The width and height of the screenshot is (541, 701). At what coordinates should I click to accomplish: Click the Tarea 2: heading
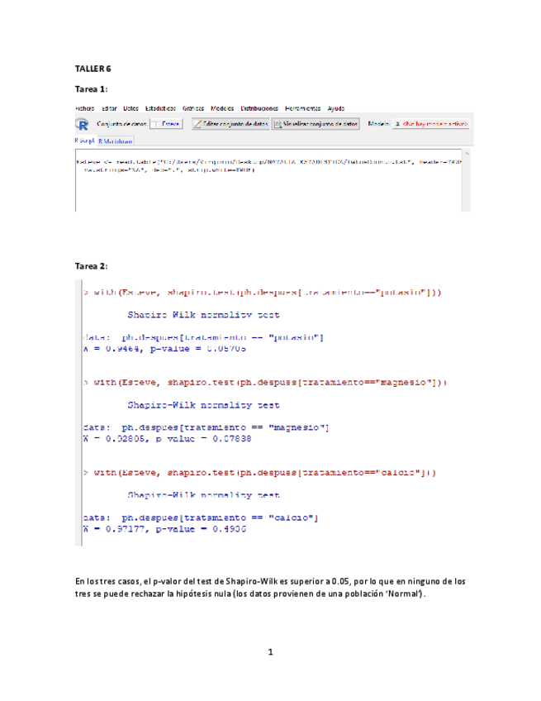[x=91, y=266]
